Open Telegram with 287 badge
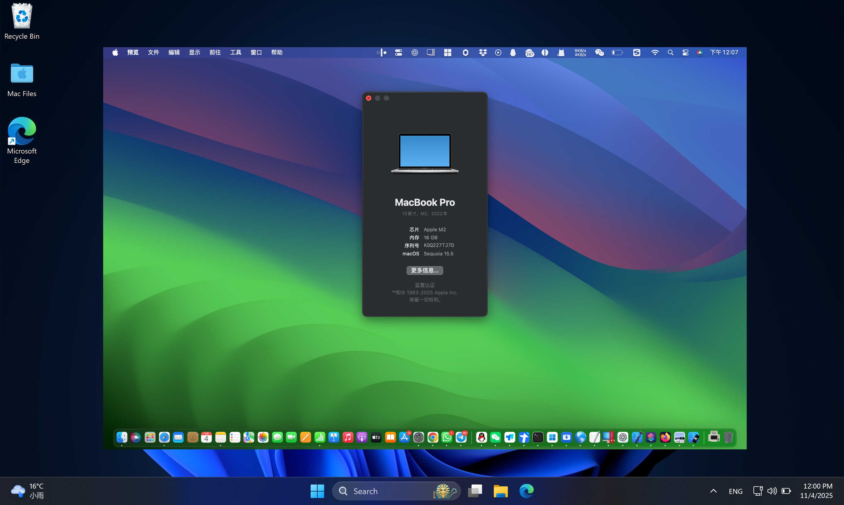This screenshot has width=844, height=505. point(461,437)
